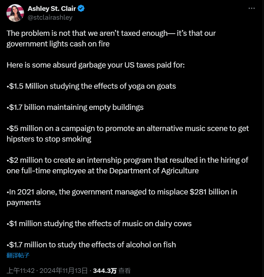Click the $281 billion misplaced payments bullet
Screen dimensions: 264x277
[122, 197]
